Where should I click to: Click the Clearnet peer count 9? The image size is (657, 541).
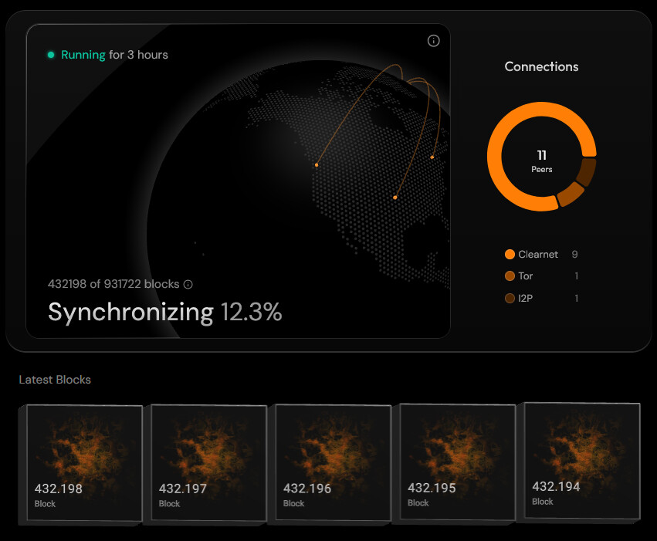(x=574, y=255)
